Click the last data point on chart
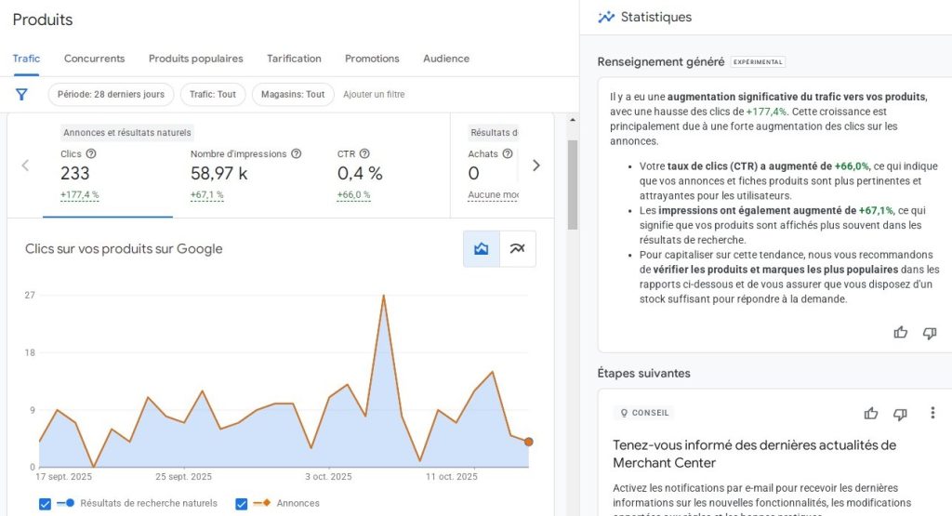Image resolution: width=952 pixels, height=516 pixels. (528, 442)
